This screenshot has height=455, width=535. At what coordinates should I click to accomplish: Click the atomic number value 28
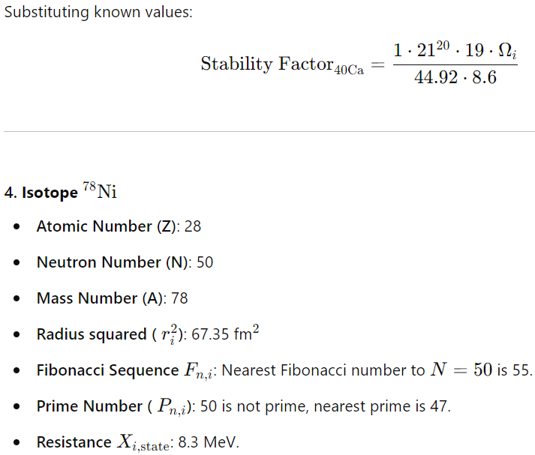(193, 226)
